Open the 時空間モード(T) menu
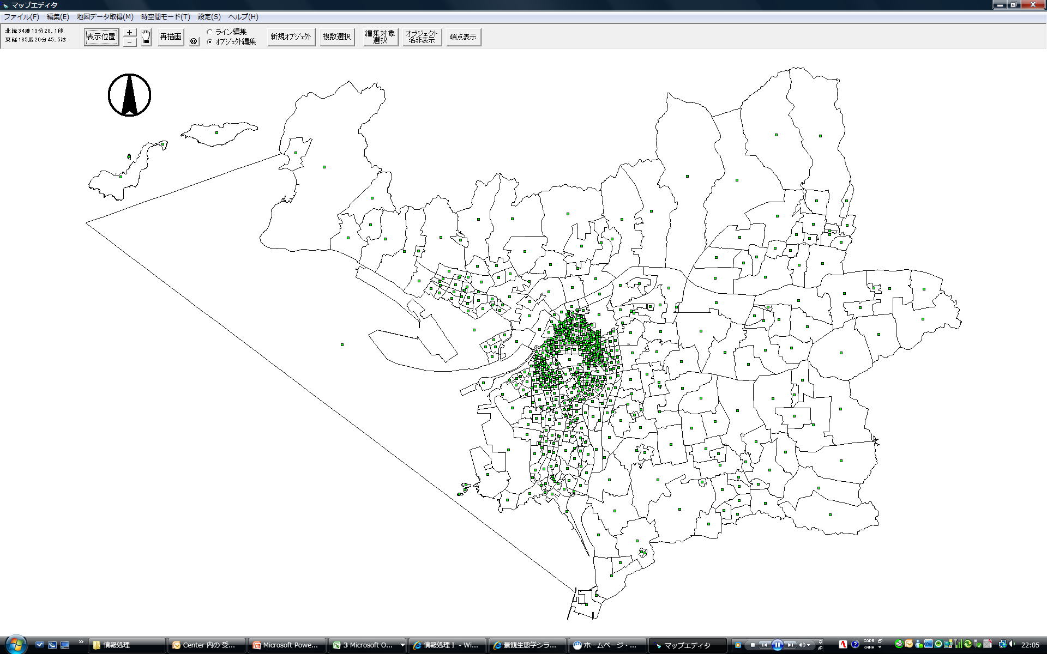 [x=165, y=17]
